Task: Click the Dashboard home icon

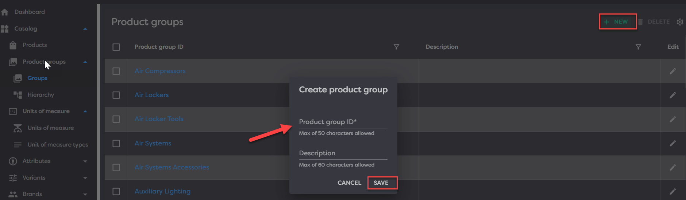Action: pyautogui.click(x=5, y=12)
